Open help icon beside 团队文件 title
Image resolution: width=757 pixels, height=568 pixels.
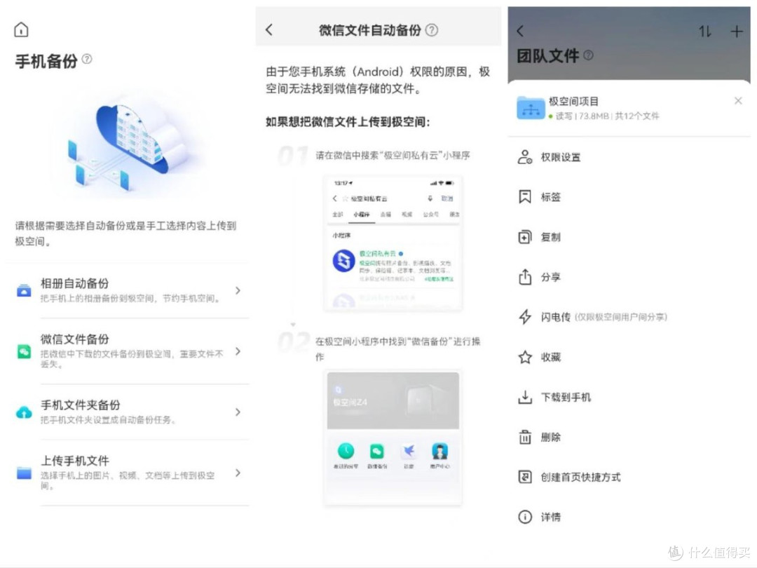588,55
